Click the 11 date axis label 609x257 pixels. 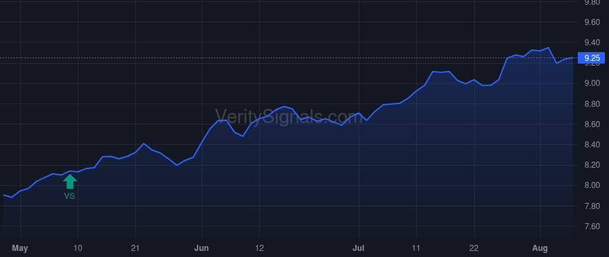pyautogui.click(x=416, y=248)
